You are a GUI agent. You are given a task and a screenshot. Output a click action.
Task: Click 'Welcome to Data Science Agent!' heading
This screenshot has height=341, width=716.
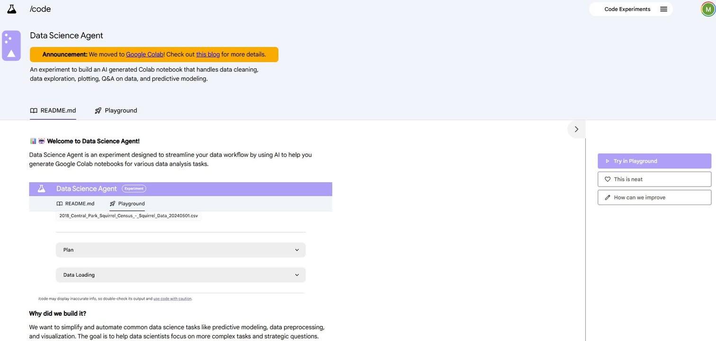93,141
